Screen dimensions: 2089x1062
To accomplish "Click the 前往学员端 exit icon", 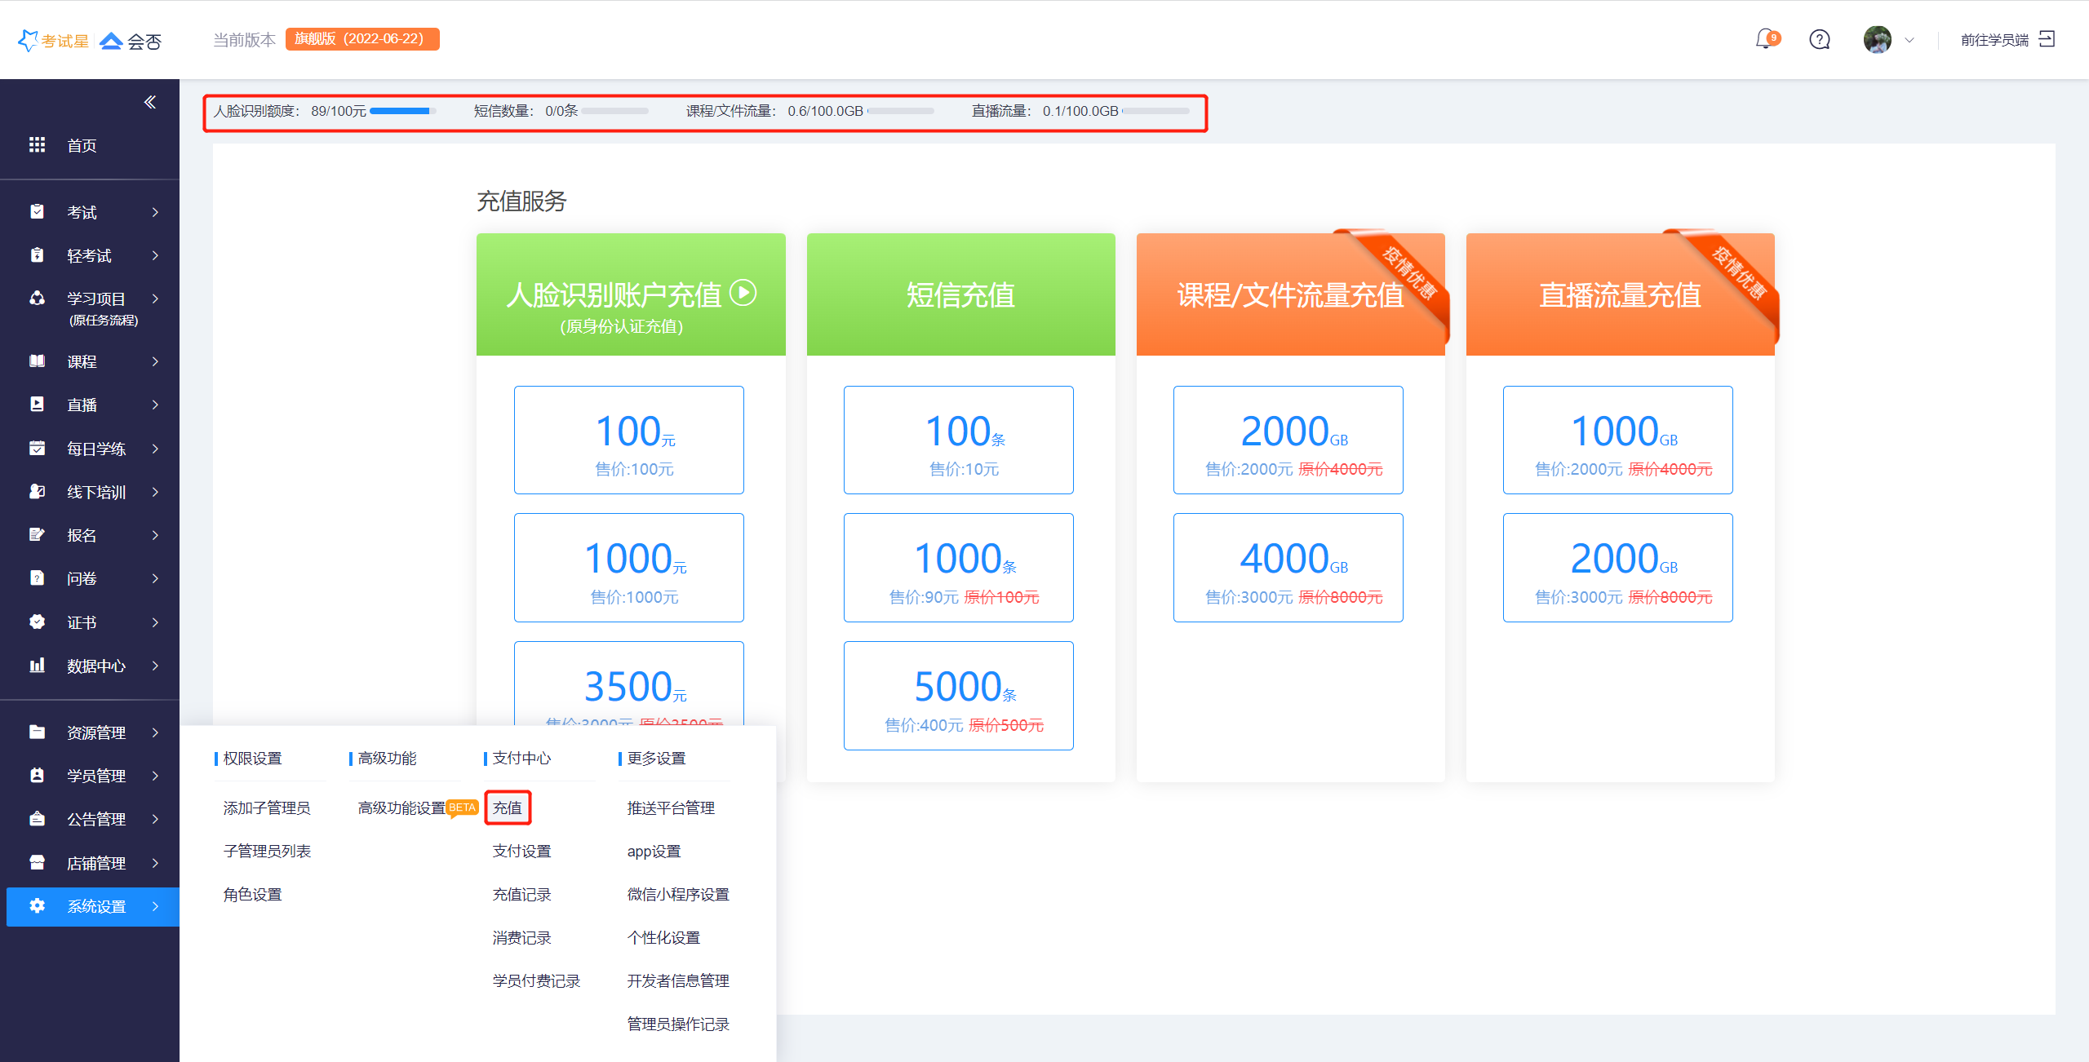I will tap(2047, 39).
